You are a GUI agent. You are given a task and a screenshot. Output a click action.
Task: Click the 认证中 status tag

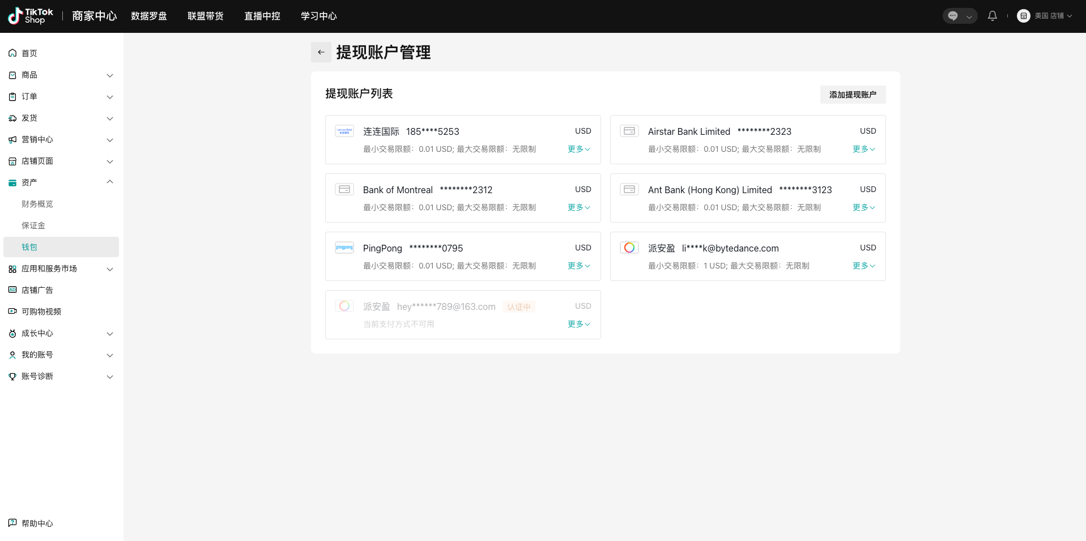click(519, 307)
